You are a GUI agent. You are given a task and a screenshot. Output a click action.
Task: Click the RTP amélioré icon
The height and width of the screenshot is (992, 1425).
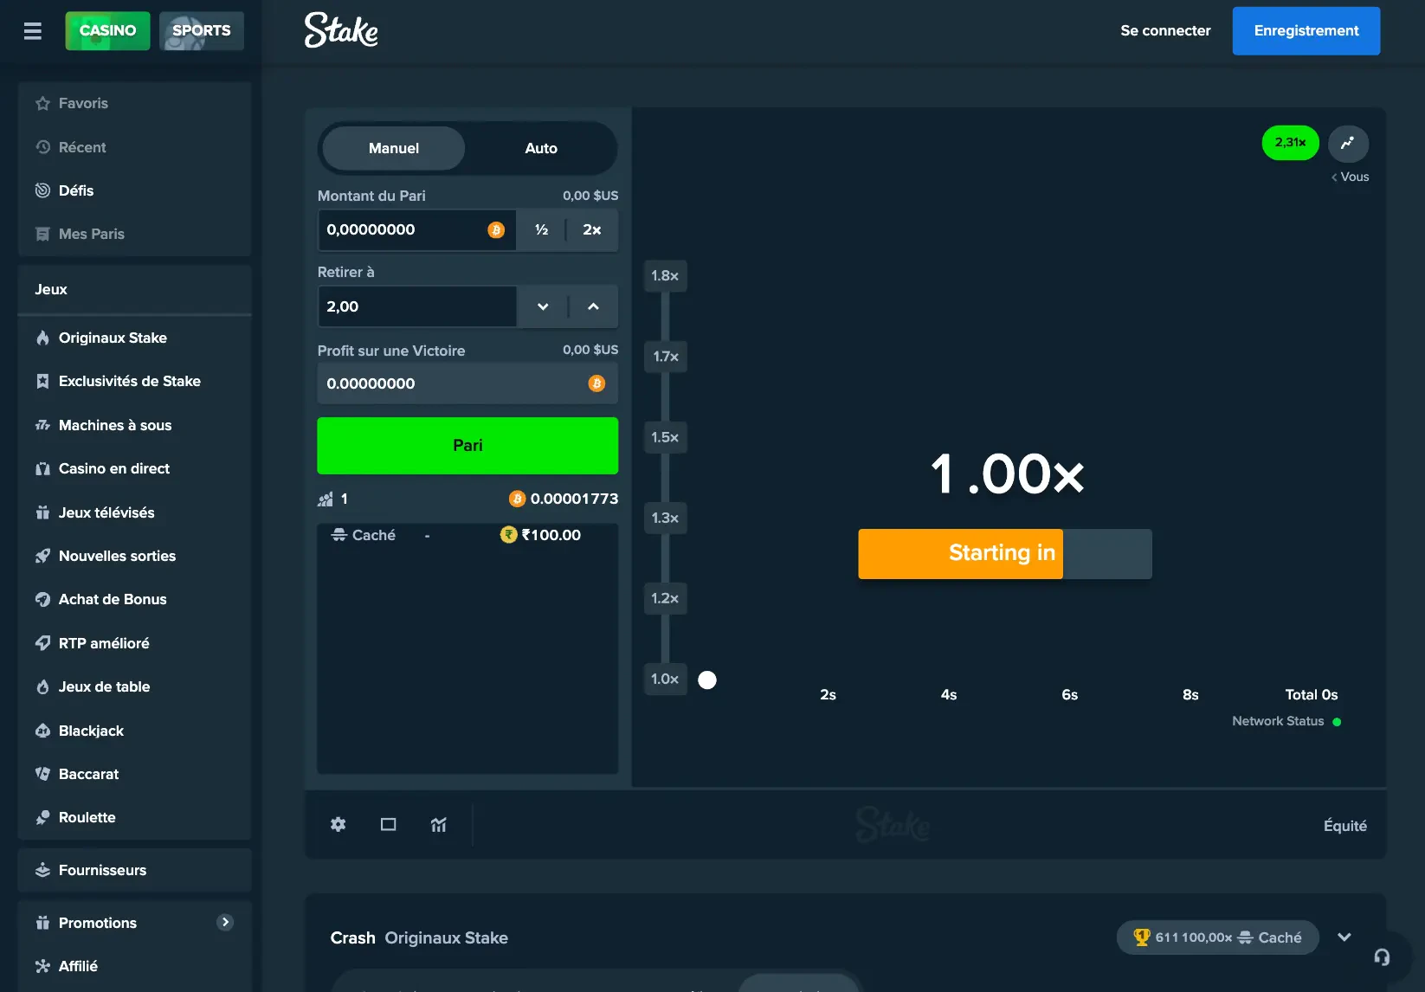42,643
